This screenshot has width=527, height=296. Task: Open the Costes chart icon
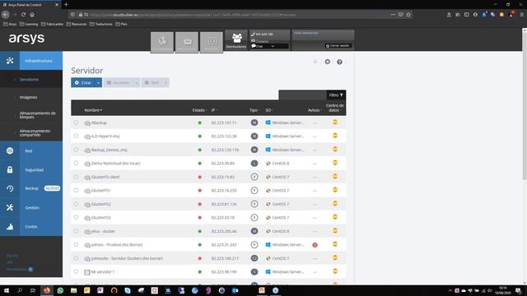(x=10, y=227)
